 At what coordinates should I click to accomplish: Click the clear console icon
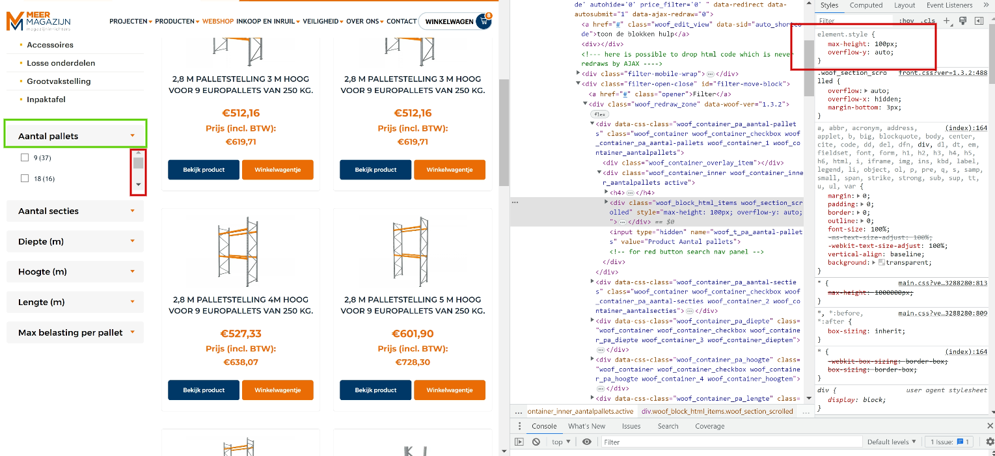pyautogui.click(x=536, y=442)
